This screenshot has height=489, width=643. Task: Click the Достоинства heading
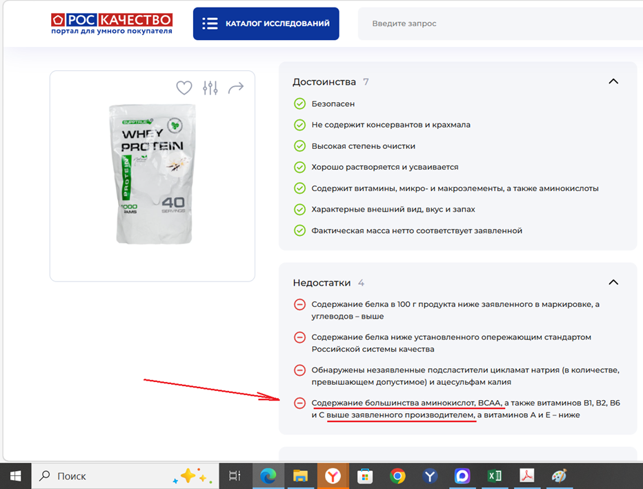click(x=324, y=82)
